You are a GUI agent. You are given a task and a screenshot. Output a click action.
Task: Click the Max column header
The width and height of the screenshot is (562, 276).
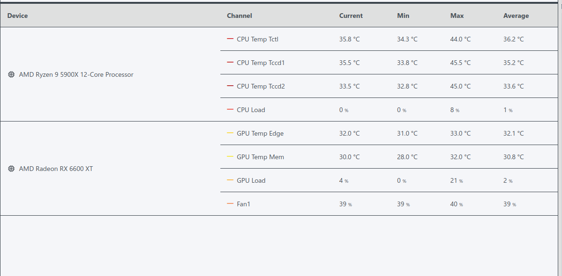pos(457,16)
